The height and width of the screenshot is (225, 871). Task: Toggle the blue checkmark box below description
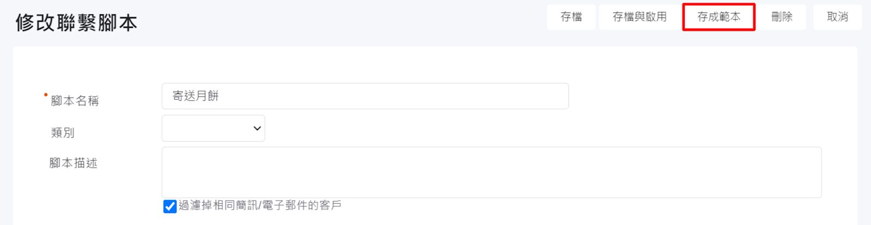pos(170,206)
